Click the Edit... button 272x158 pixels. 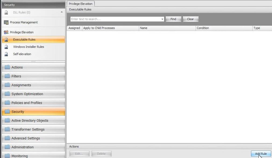tap(79, 154)
